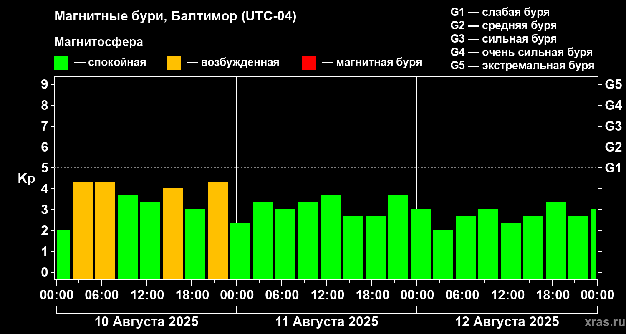Click the 12:00 time label for 10 August
626x334 pixels.
coord(146,295)
